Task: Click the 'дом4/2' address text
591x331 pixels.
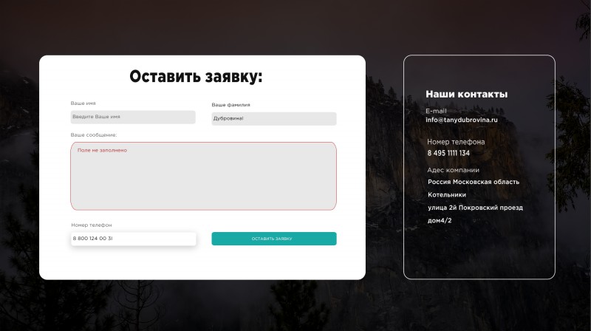Action: pyautogui.click(x=440, y=220)
